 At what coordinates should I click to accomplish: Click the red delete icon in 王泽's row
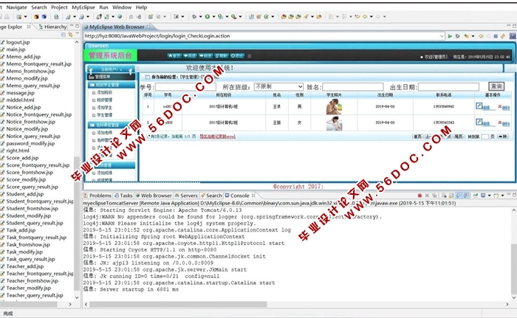[x=500, y=106]
